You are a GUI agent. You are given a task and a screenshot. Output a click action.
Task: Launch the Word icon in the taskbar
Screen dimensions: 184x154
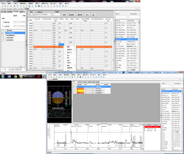coord(9,76)
